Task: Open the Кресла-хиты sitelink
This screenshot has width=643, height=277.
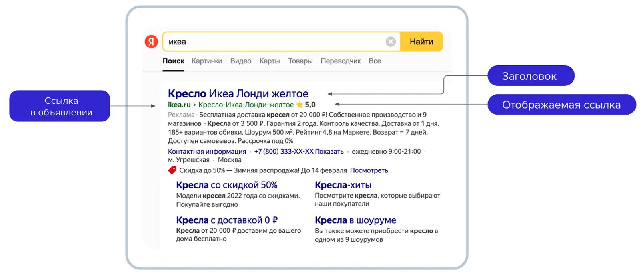Action: 343,185
